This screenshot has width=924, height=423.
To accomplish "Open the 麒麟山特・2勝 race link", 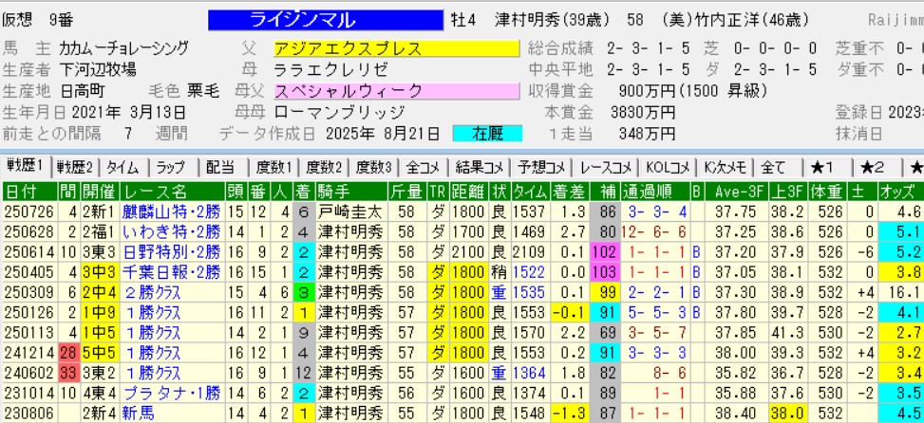I will coord(171,211).
